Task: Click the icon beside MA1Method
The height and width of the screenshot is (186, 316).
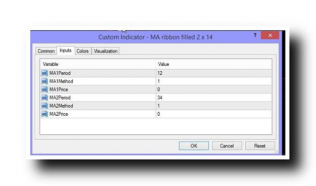Action: tap(44, 81)
